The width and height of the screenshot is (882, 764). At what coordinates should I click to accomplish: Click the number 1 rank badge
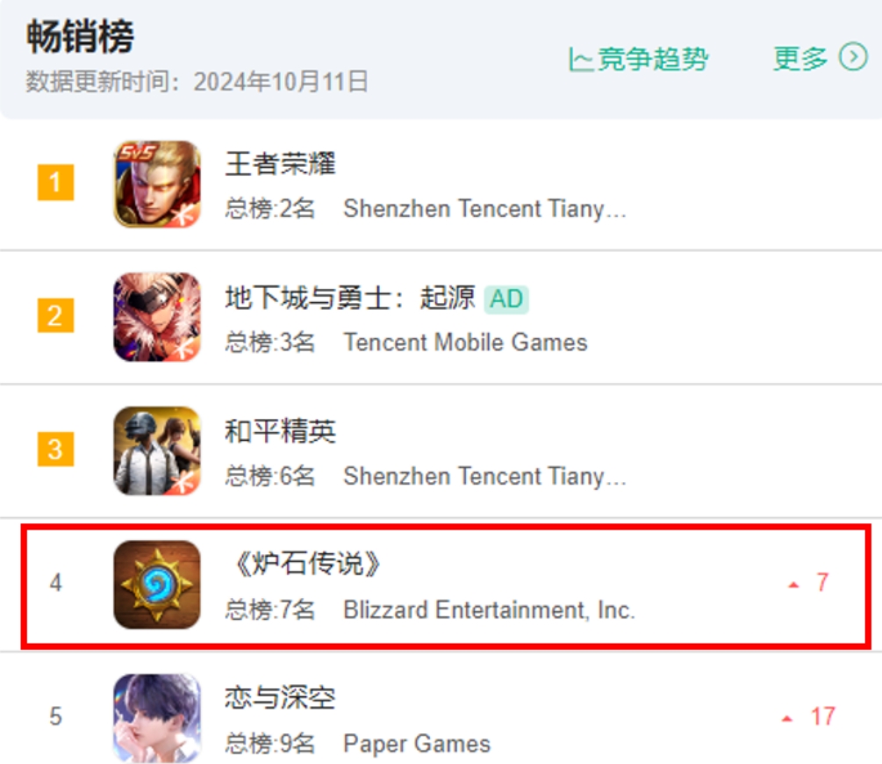point(55,183)
